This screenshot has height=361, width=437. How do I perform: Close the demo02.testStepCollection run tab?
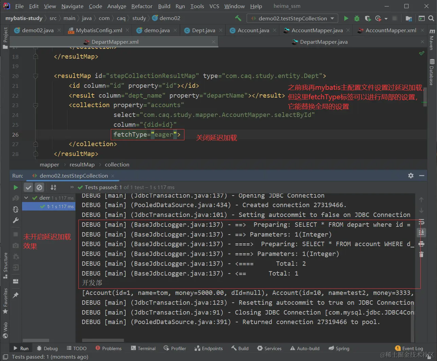[x=113, y=176]
